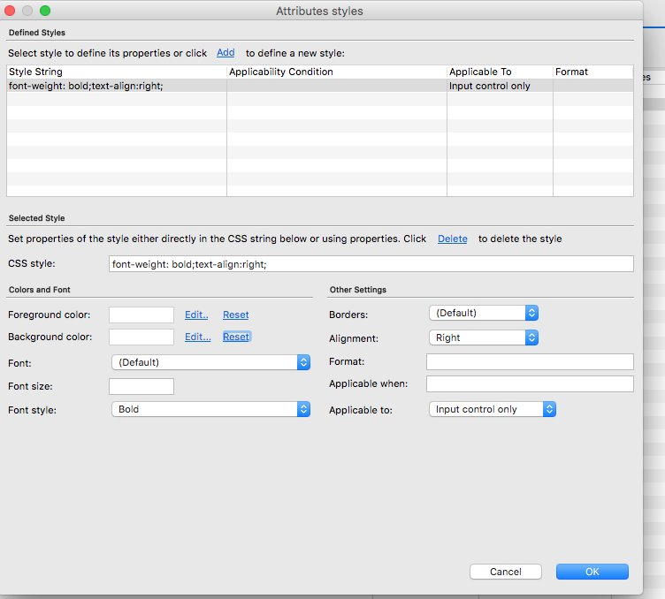The image size is (665, 599).
Task: Focus the CSS style text field
Action: (x=371, y=264)
